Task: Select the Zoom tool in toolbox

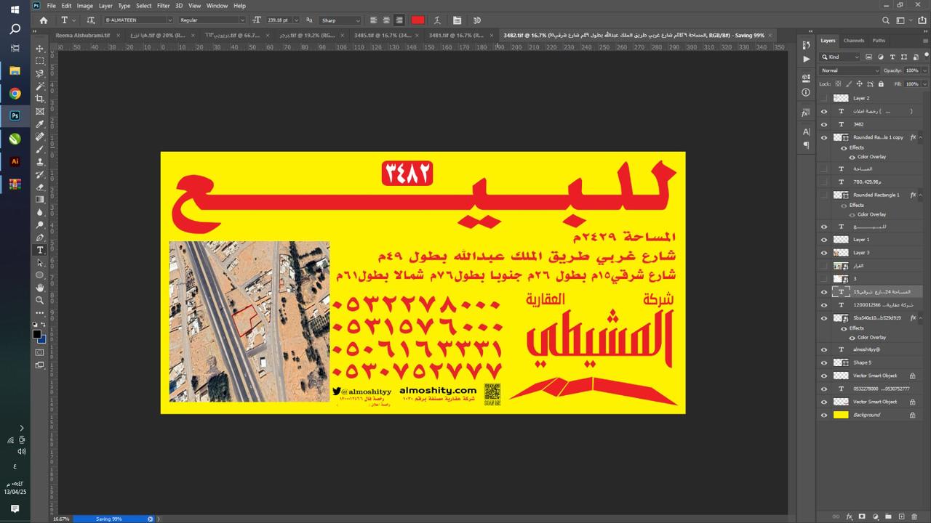Action: pos(40,300)
